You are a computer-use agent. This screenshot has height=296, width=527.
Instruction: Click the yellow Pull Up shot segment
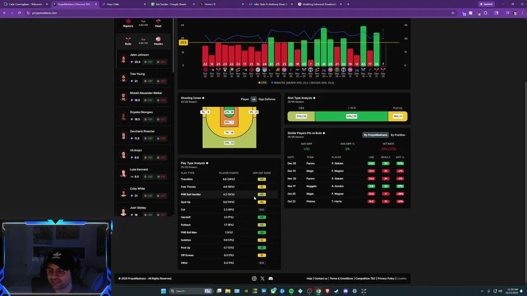click(x=398, y=116)
